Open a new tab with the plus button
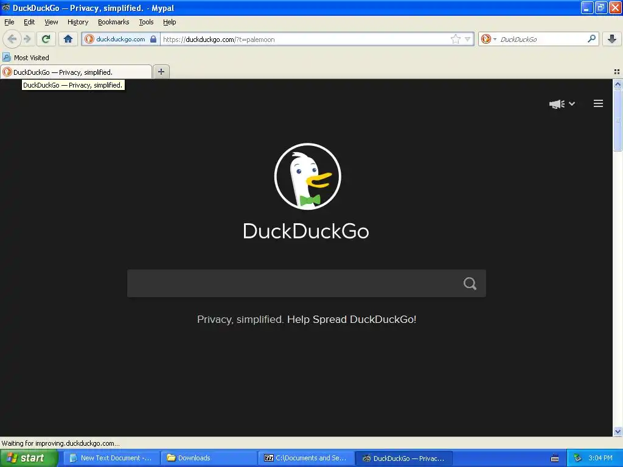The image size is (623, 467). [x=161, y=72]
